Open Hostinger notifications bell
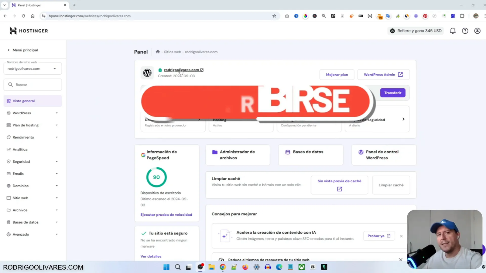This screenshot has width=486, height=273. pyautogui.click(x=453, y=31)
